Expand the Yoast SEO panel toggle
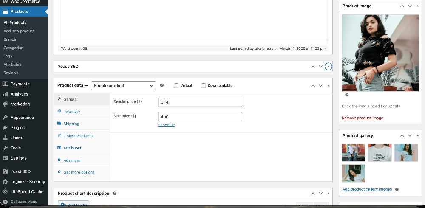This screenshot has width=425, height=208. 329,67
